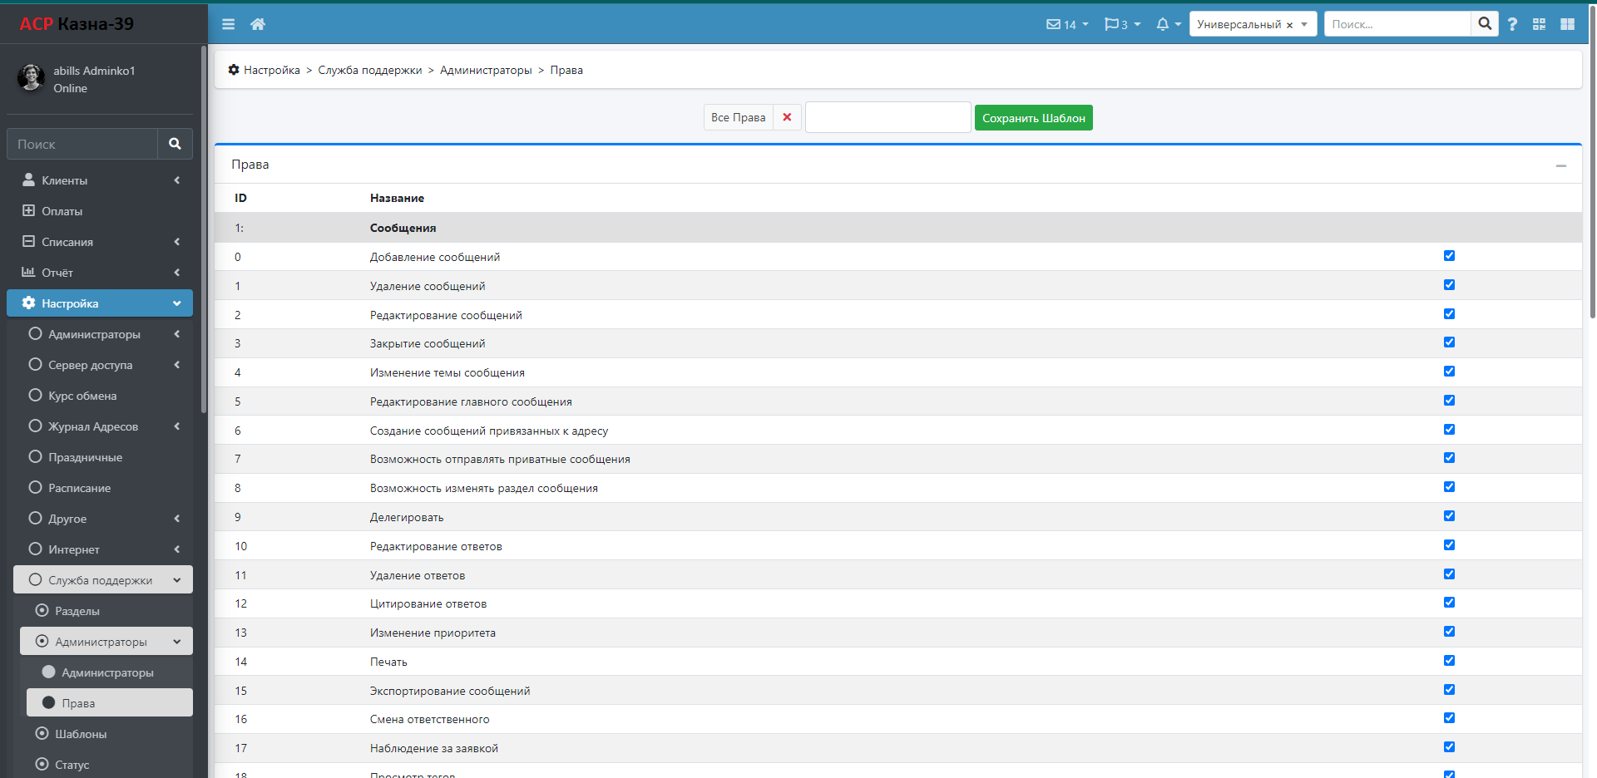Toggle the Делегировать permission checkbox
This screenshot has width=1597, height=778.
click(1449, 516)
